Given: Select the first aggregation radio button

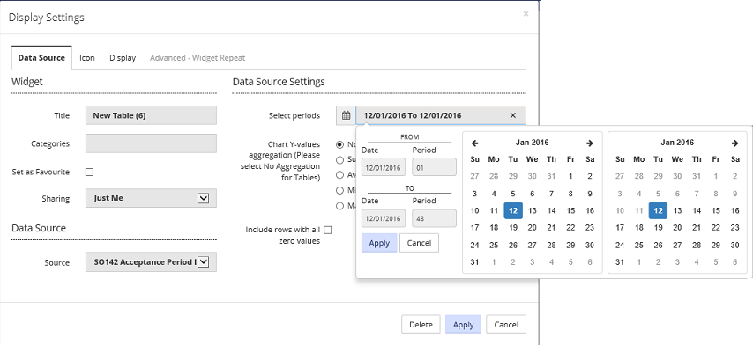Looking at the screenshot, I should (340, 144).
